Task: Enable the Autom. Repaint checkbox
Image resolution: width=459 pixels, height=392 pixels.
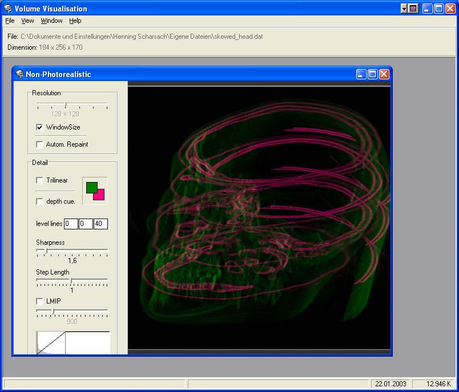Action: pyautogui.click(x=39, y=144)
